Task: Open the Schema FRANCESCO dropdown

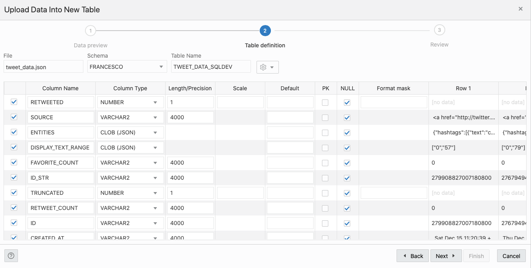Action: coord(127,67)
